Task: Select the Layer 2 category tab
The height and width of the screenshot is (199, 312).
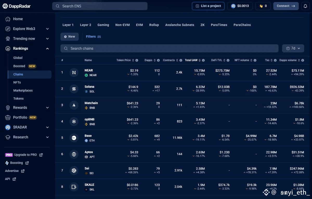Action: pos(86,25)
